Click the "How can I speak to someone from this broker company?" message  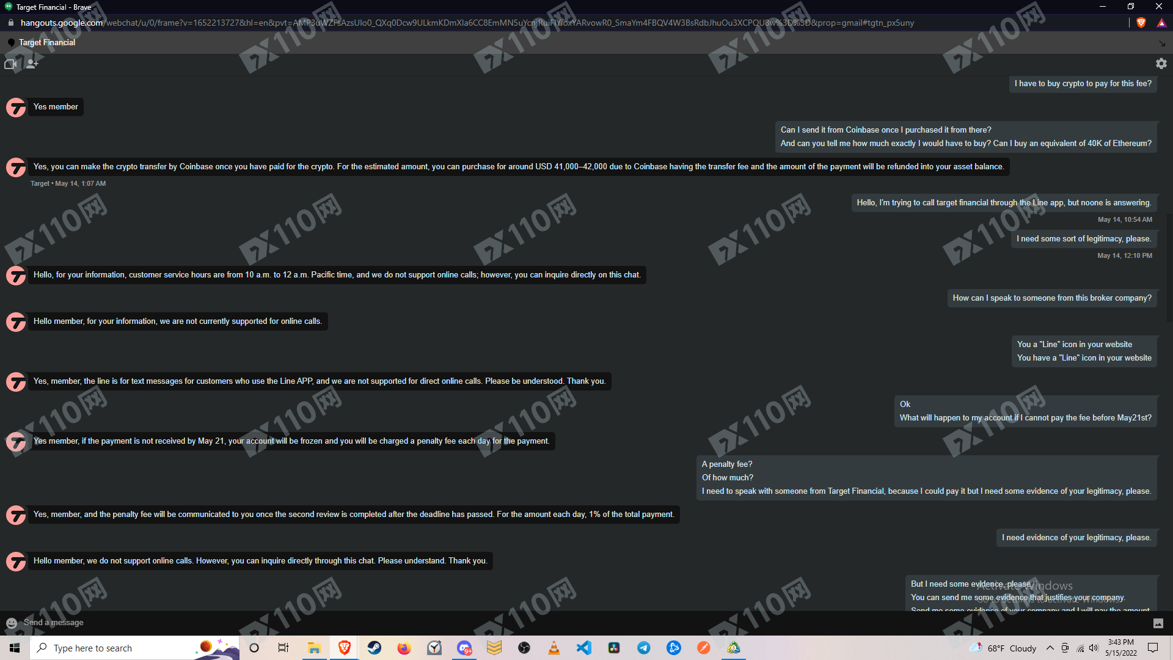coord(1052,298)
